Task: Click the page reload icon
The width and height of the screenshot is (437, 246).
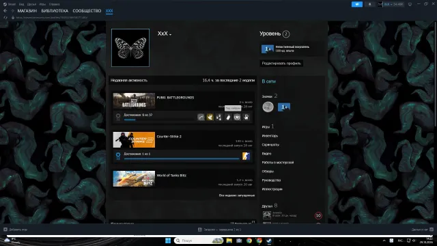Action: tap(5, 18)
